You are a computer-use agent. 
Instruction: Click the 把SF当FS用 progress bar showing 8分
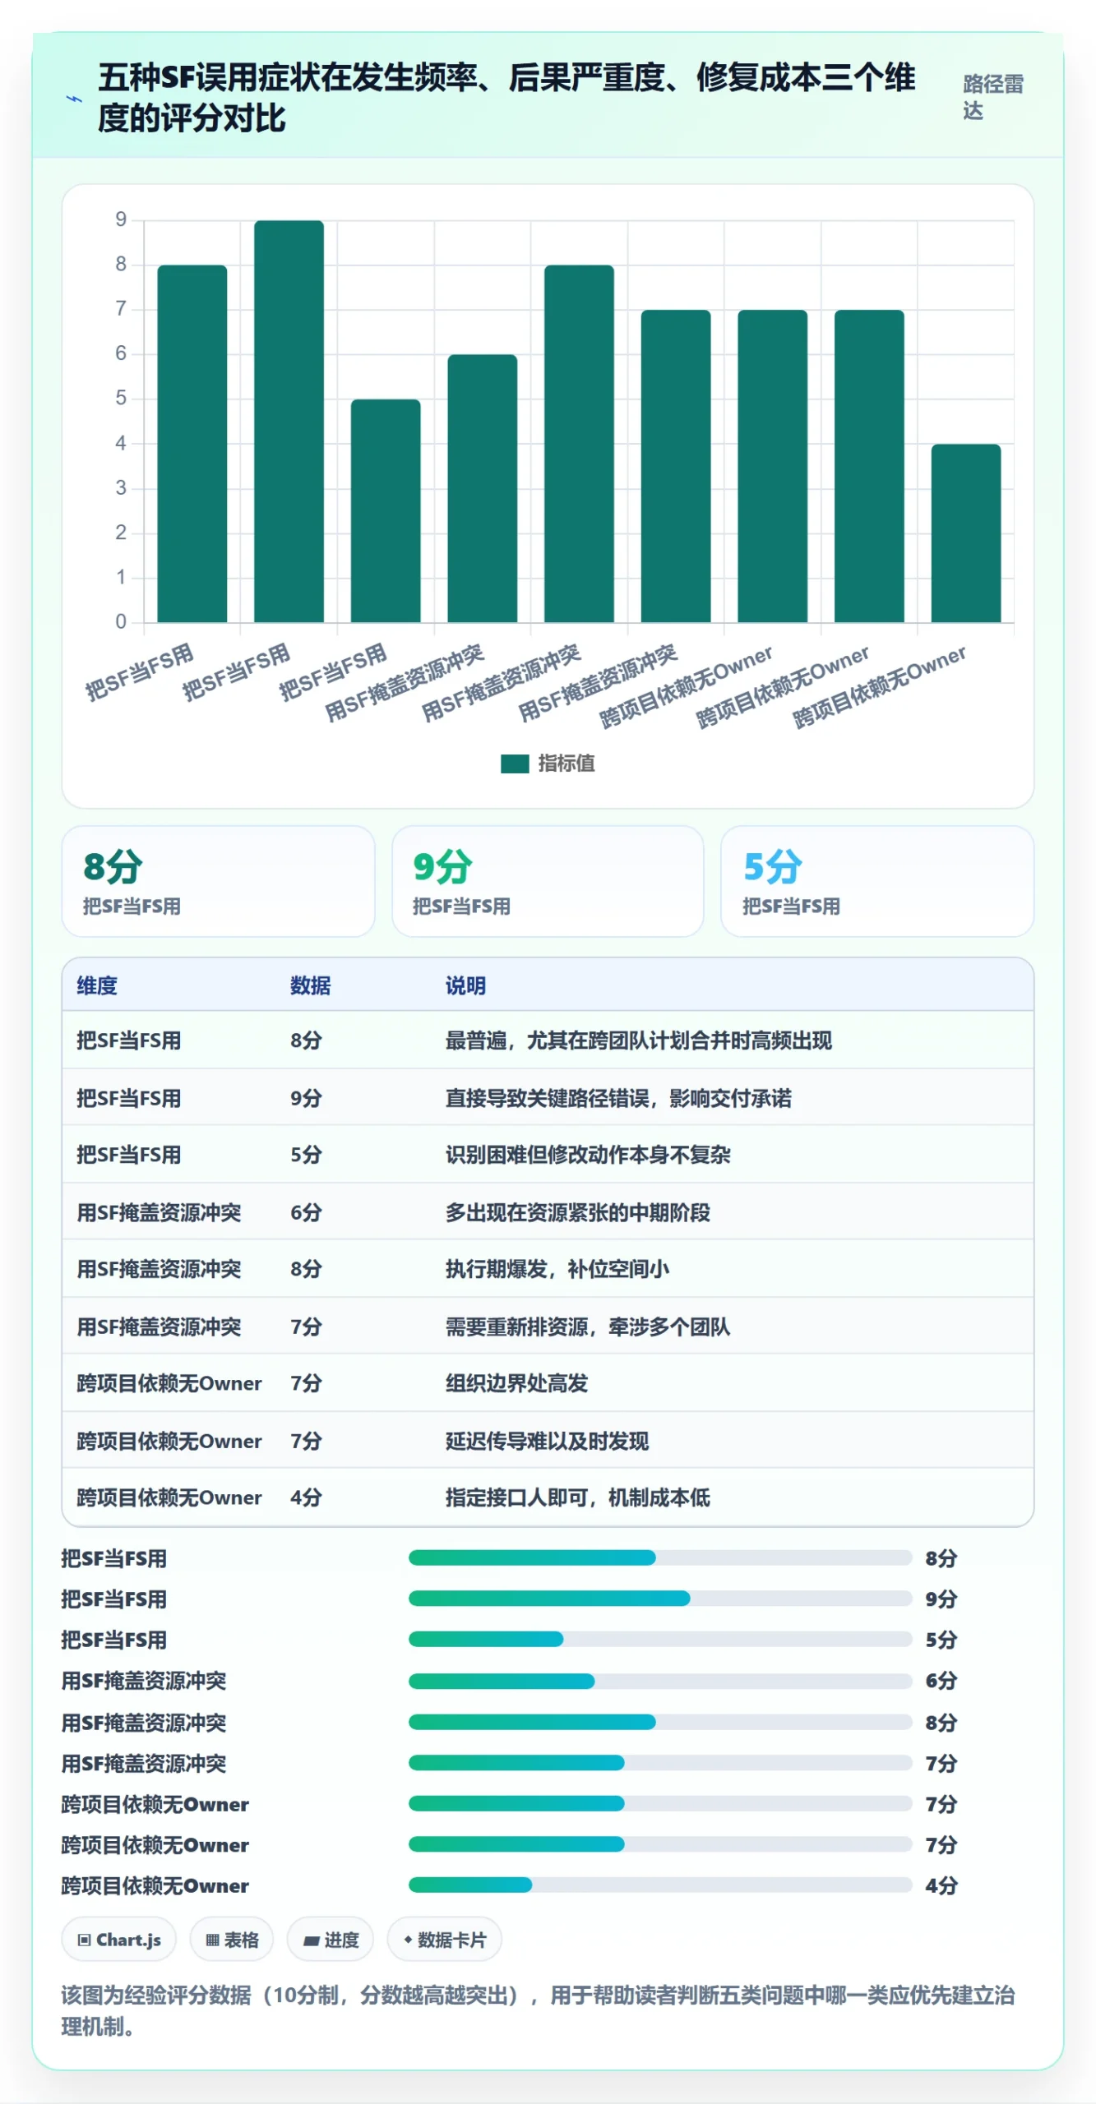pyautogui.click(x=660, y=1557)
